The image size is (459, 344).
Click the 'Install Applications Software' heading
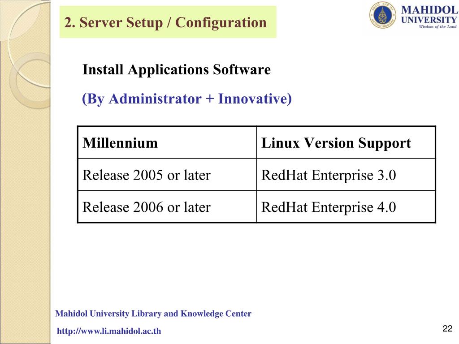pos(177,69)
